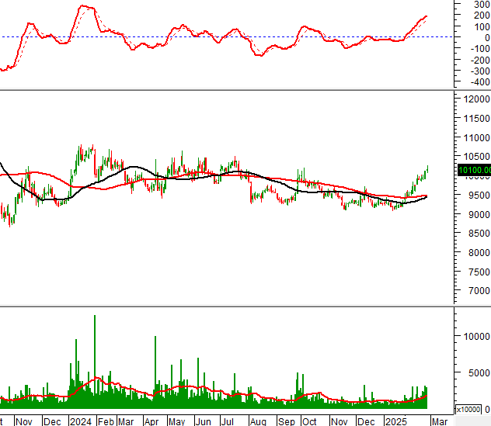Screen dimensions: 491x426
Task: Click the 8500 price axis label
Action: (477, 234)
